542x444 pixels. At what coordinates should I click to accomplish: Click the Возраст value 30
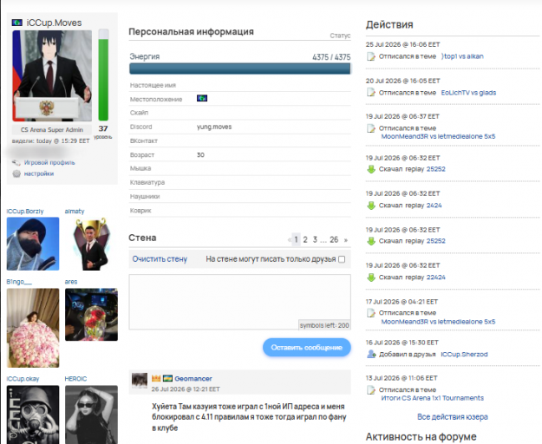(x=200, y=155)
